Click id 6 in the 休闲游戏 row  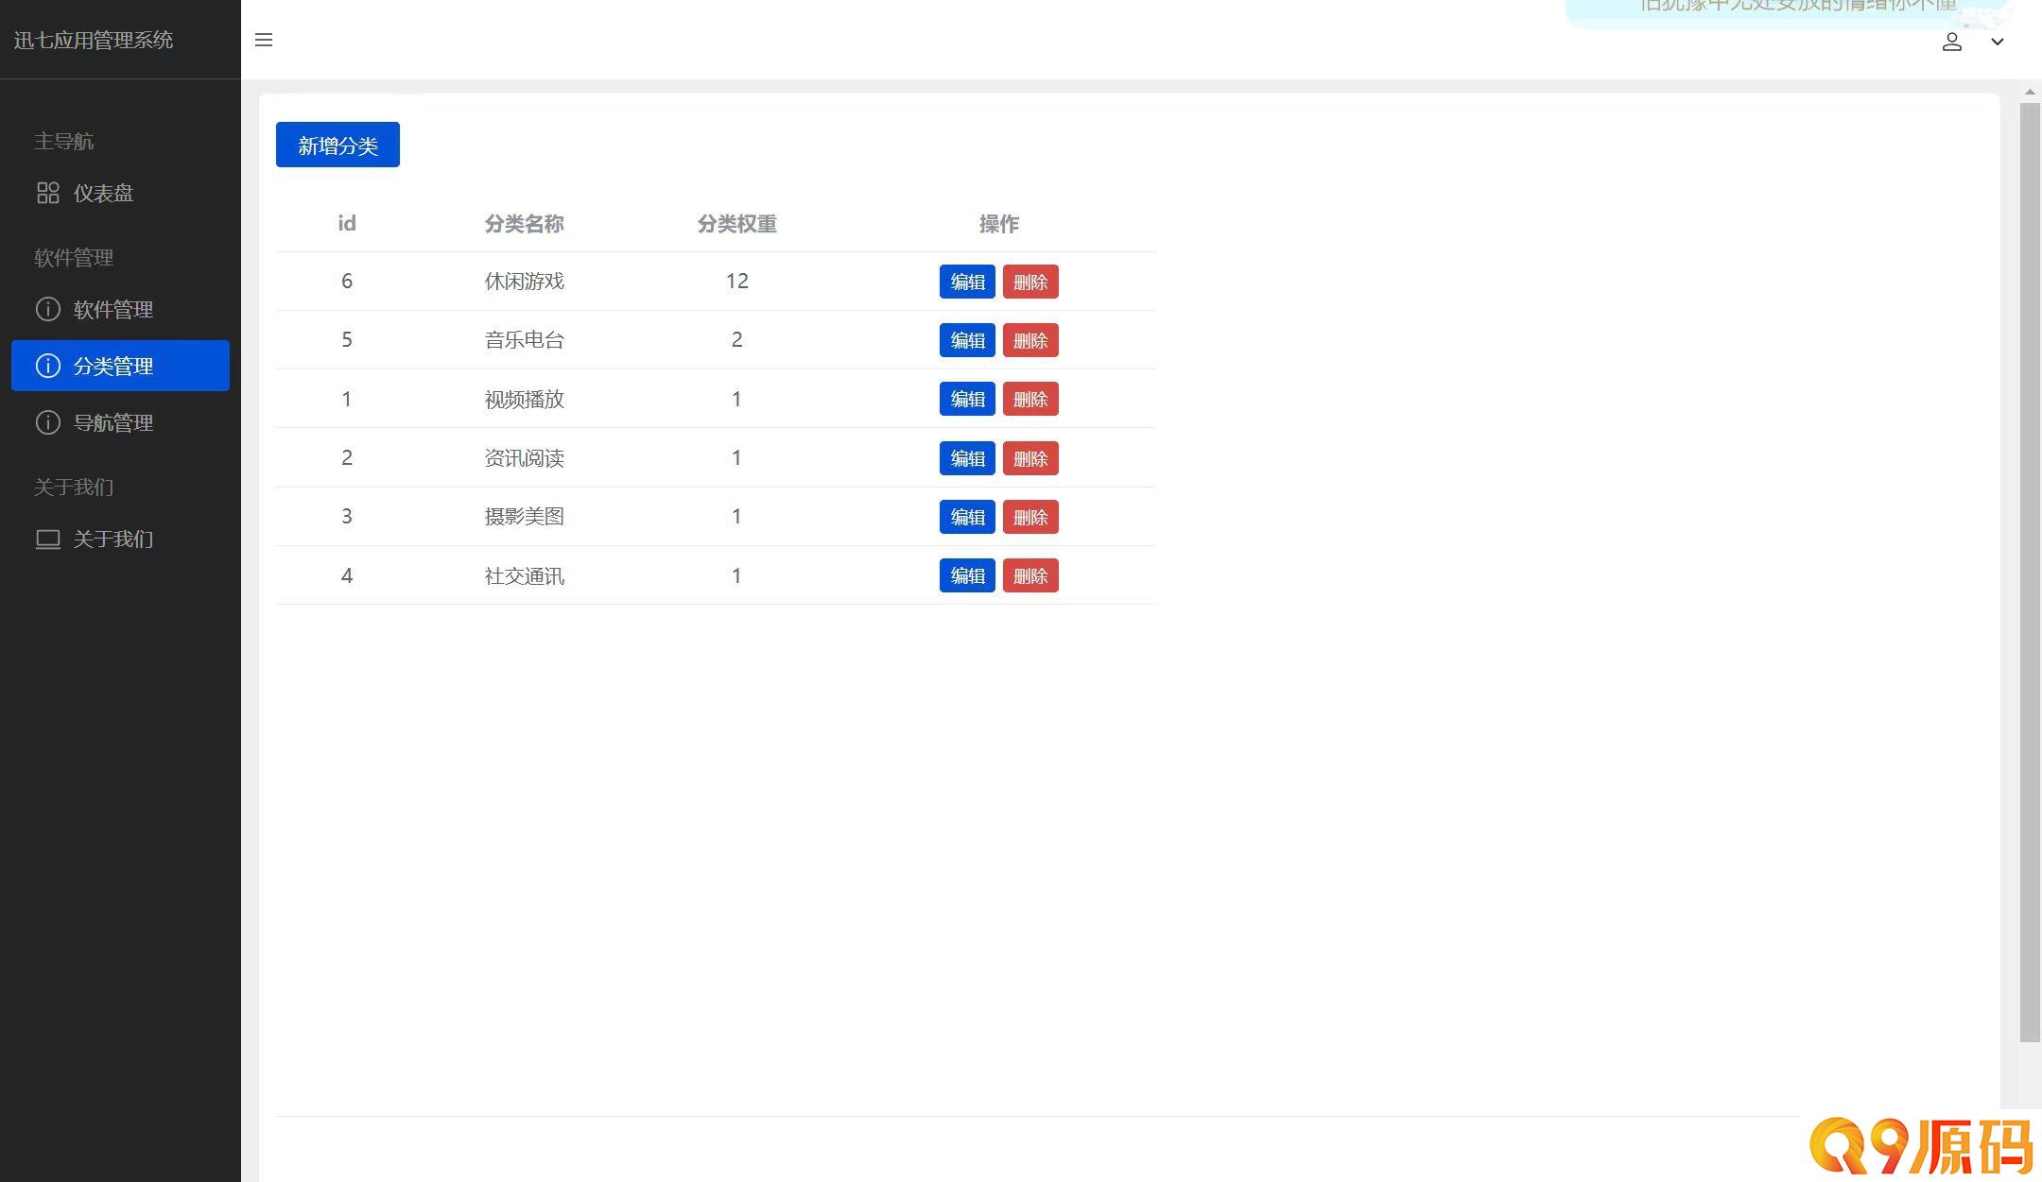(x=347, y=281)
